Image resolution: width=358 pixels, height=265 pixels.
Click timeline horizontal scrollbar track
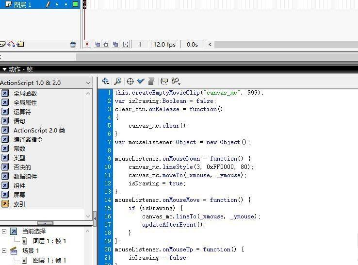[x=286, y=44]
